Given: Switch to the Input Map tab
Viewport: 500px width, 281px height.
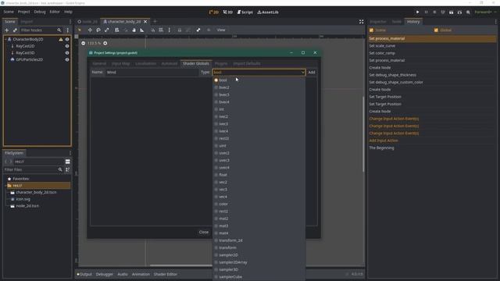Looking at the screenshot, I should click(x=120, y=63).
